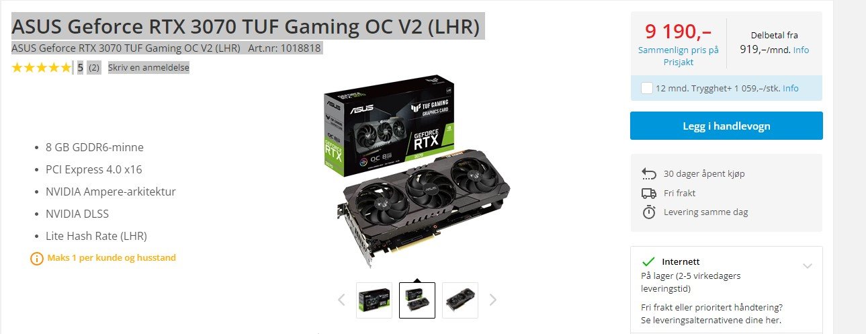Click the 30 dager åpent kjøp return icon
Screen dimensions: 866x334
[649, 174]
